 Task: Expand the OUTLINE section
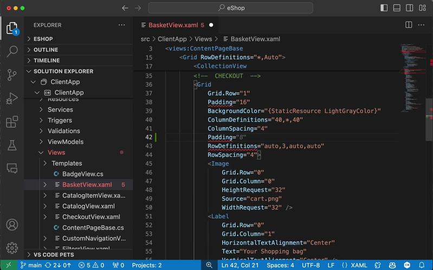tap(79, 50)
